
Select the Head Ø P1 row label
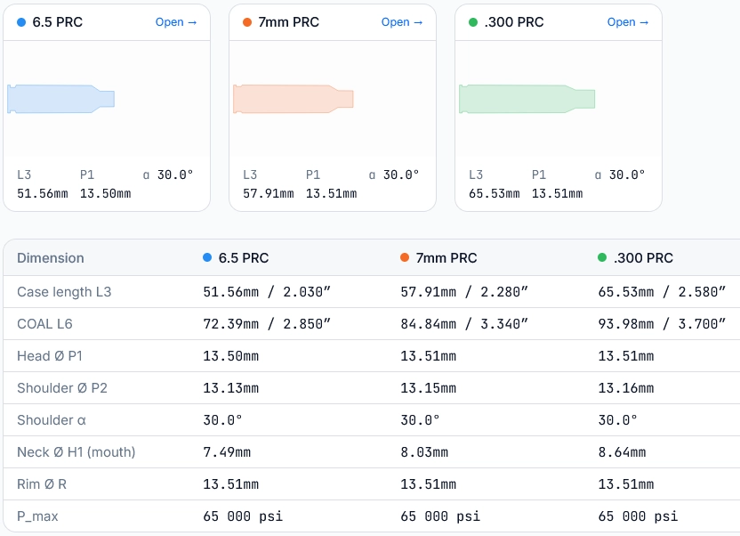tap(50, 356)
